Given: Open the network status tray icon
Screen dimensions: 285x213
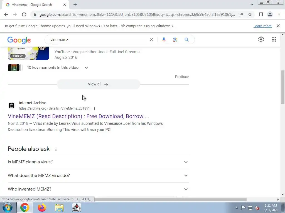Looking at the screenshot, I should tap(250, 208).
